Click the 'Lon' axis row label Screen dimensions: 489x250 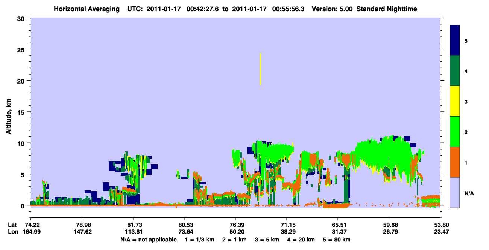tap(12, 232)
